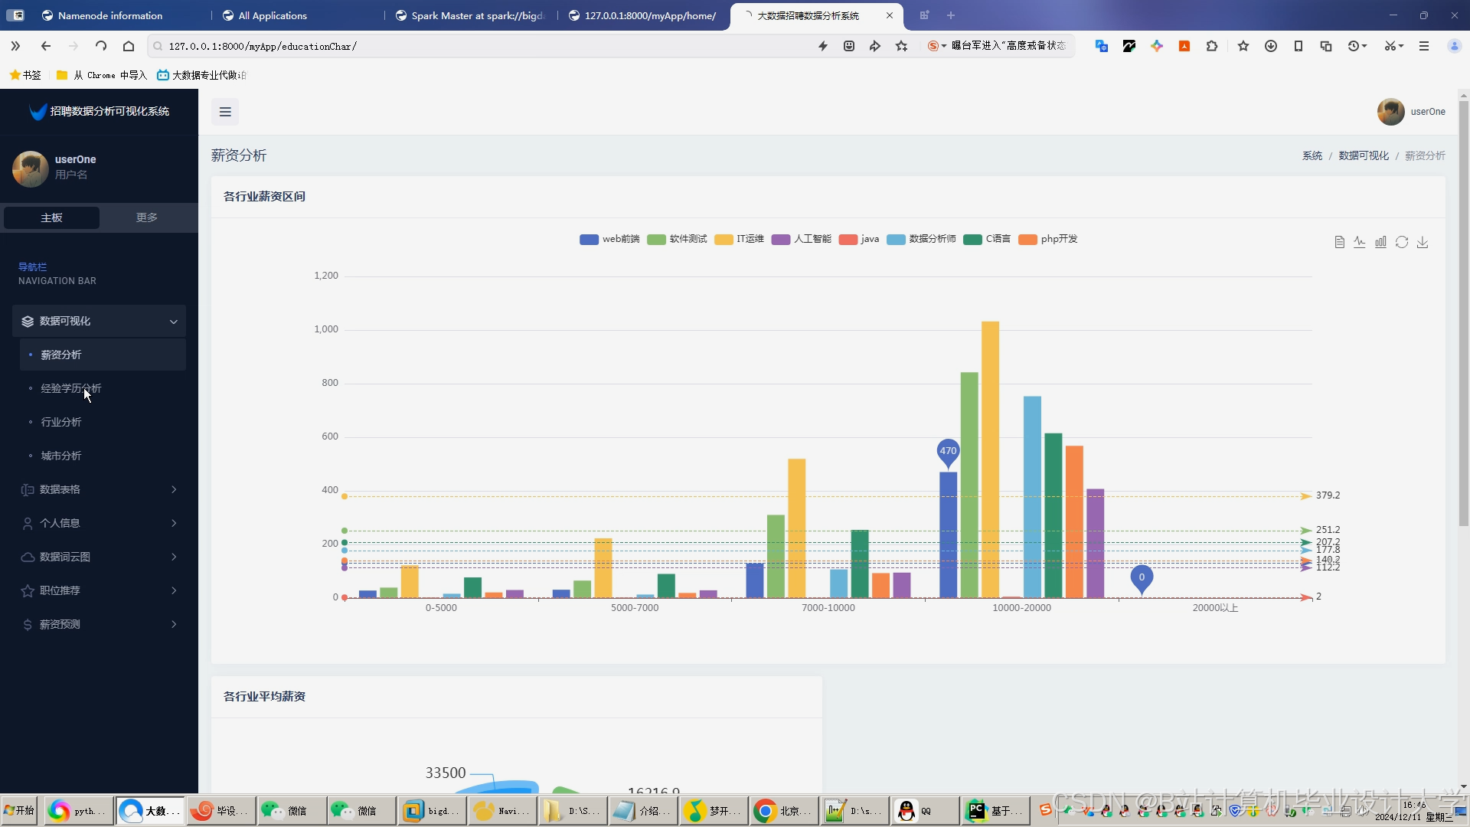
Task: Download the salary chart as image
Action: pos(1423,242)
